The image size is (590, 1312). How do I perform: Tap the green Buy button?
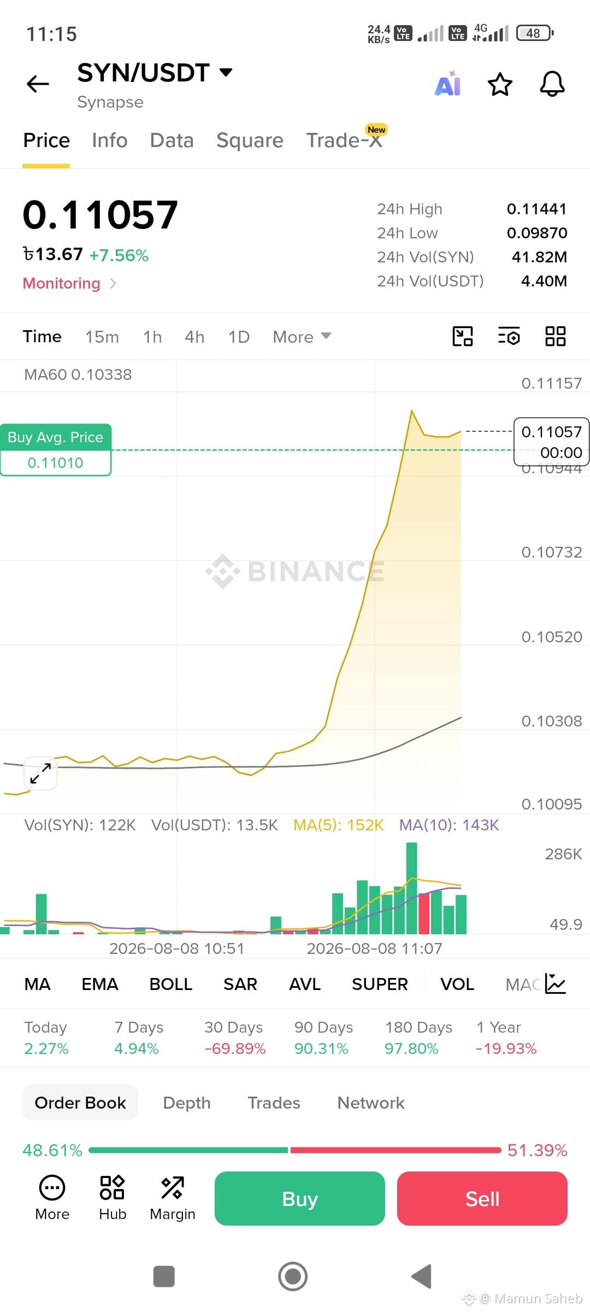pos(300,1198)
